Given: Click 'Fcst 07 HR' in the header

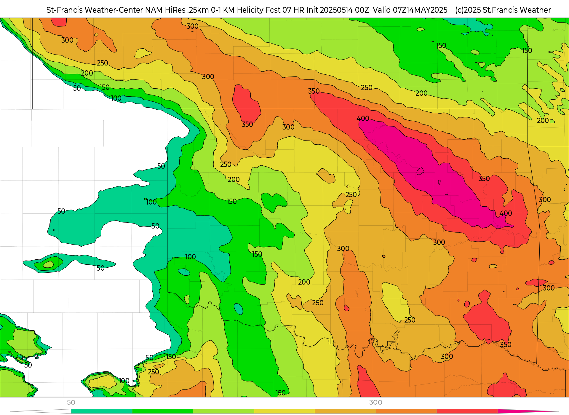Looking at the screenshot, I should pos(285,10).
